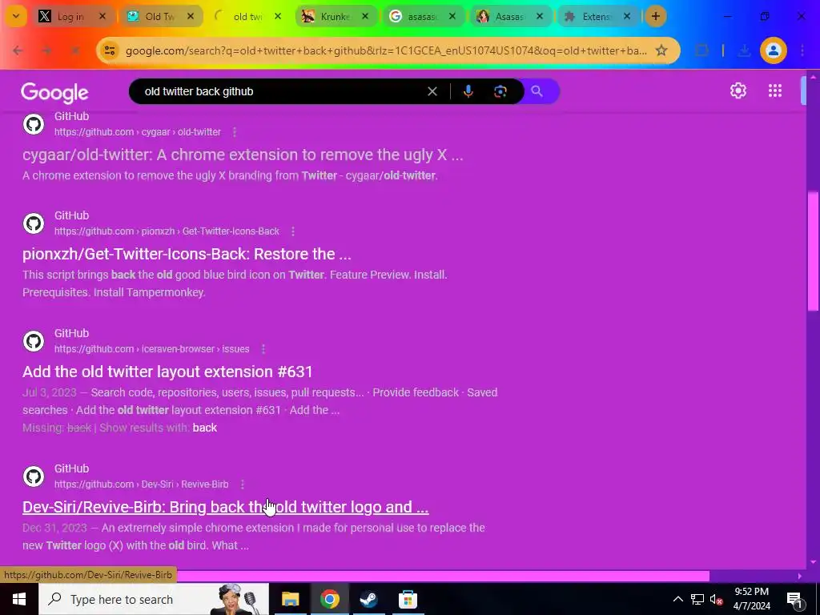Click the Dev-Siri Revive-Birb URL breadcrumb
820x615 pixels.
(x=141, y=484)
